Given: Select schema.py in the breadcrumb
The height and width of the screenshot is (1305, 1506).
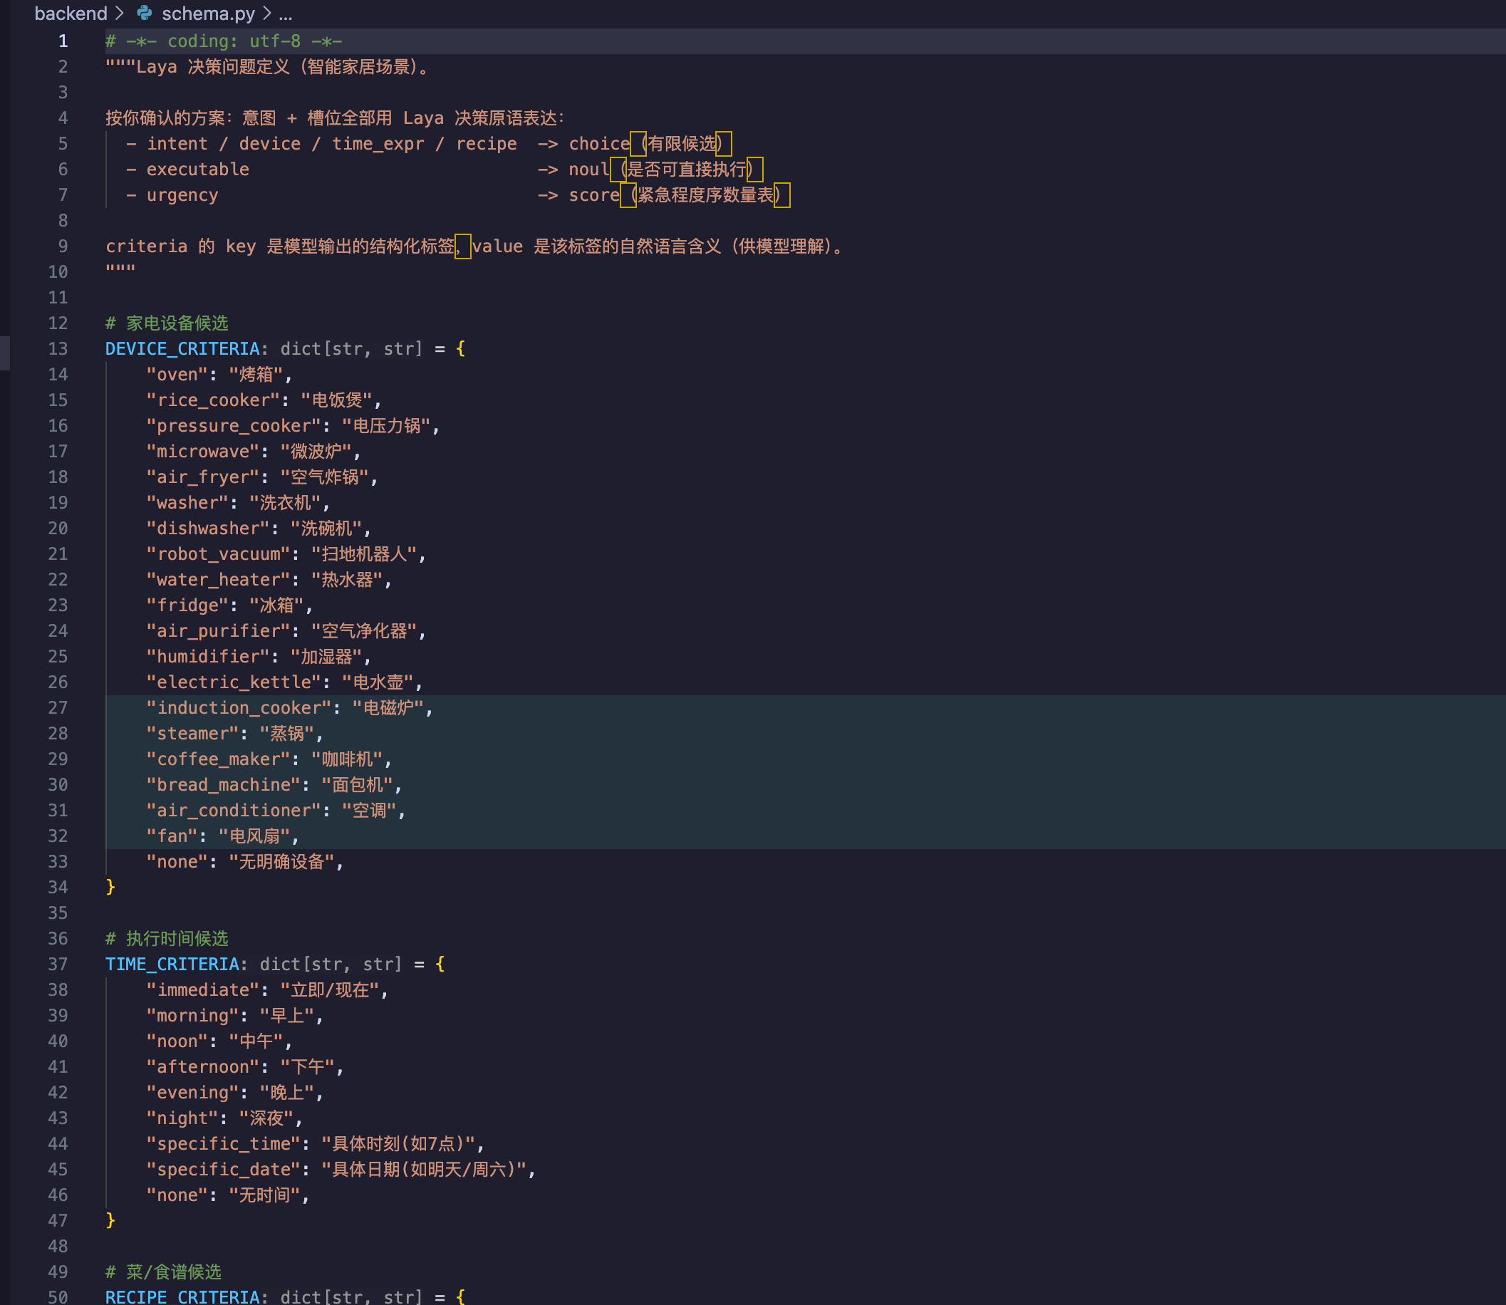Looking at the screenshot, I should [207, 13].
